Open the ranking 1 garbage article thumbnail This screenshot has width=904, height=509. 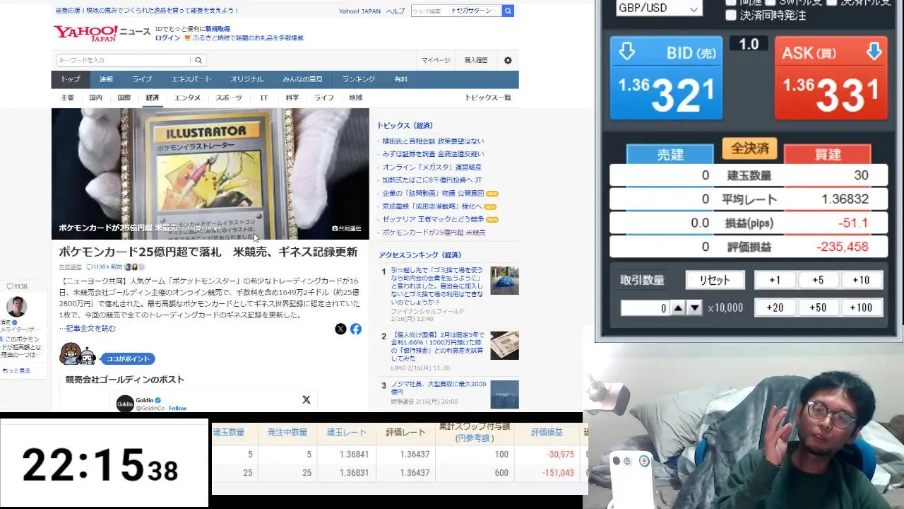[x=504, y=281]
